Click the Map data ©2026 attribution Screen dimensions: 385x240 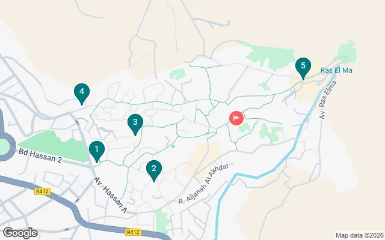[x=360, y=235]
